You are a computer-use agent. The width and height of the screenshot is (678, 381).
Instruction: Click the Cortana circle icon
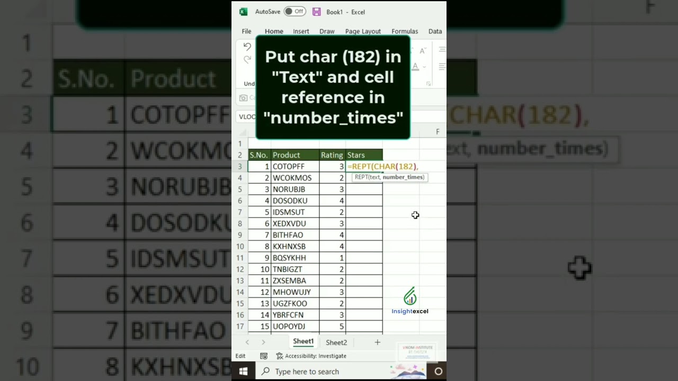pyautogui.click(x=439, y=371)
